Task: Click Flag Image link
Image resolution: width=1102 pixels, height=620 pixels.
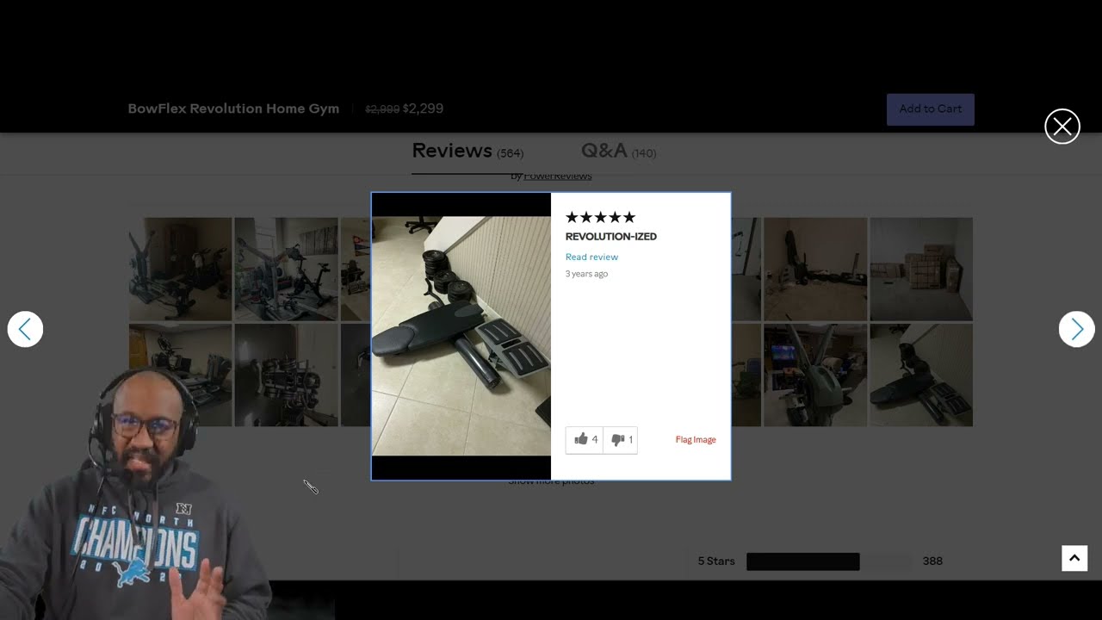Action: click(x=696, y=440)
